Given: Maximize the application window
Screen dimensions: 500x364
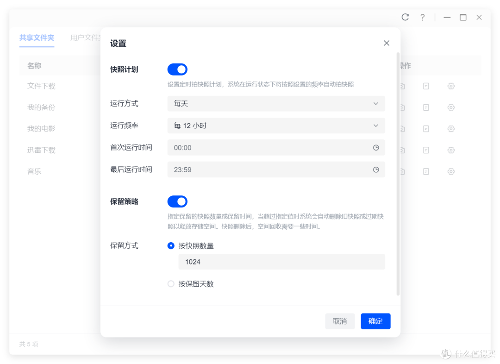Looking at the screenshot, I should coord(463,18).
